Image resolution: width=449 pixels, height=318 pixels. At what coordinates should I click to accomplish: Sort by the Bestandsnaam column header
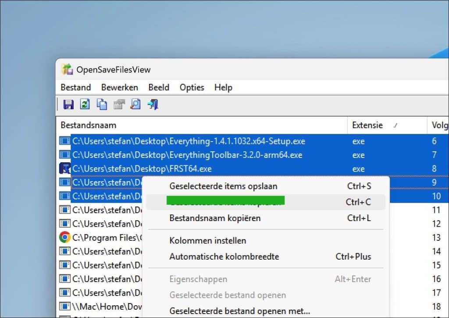202,125
